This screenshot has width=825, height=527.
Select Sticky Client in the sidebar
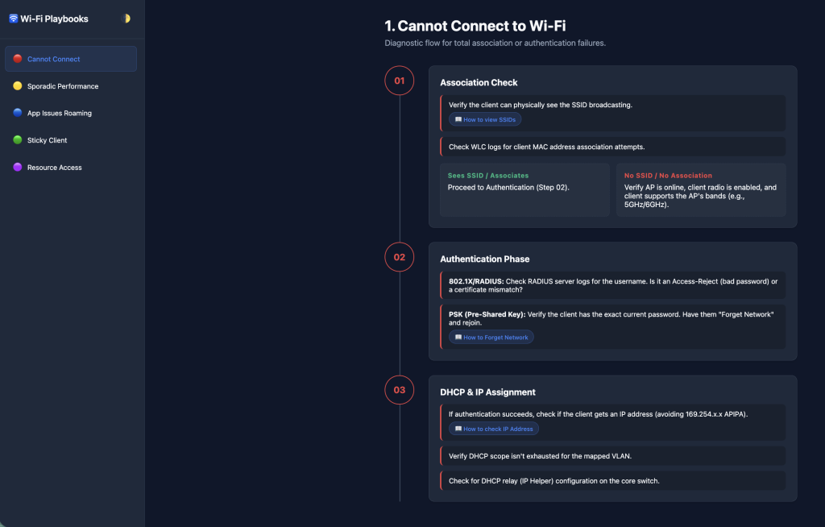point(47,140)
